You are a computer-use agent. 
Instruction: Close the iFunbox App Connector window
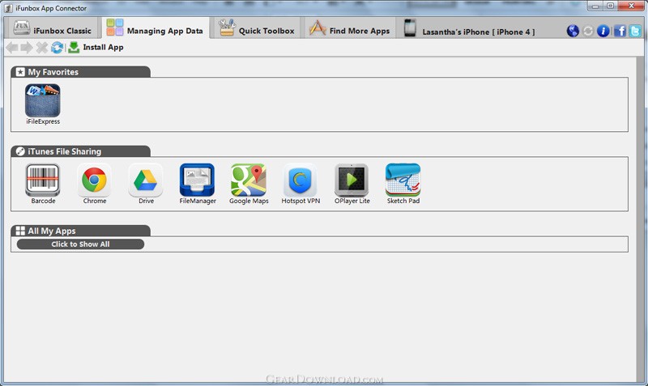pyautogui.click(x=632, y=6)
